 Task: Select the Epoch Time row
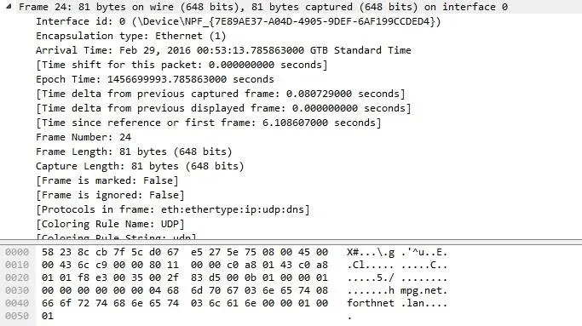pos(155,79)
